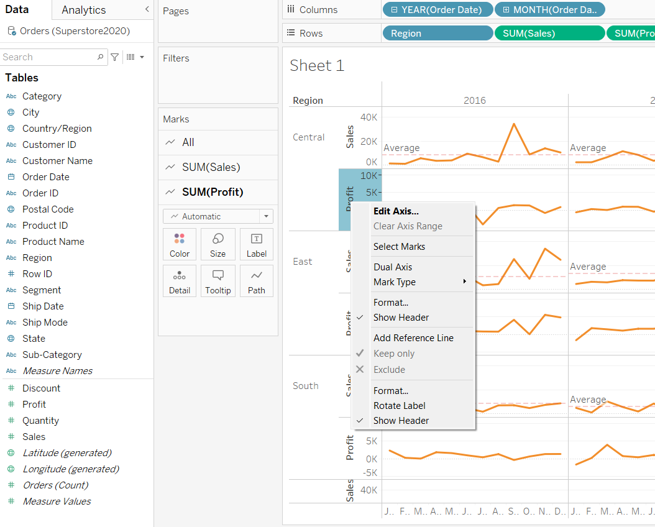The width and height of the screenshot is (655, 527).
Task: Click the Color button in Marks card
Action: tap(179, 244)
